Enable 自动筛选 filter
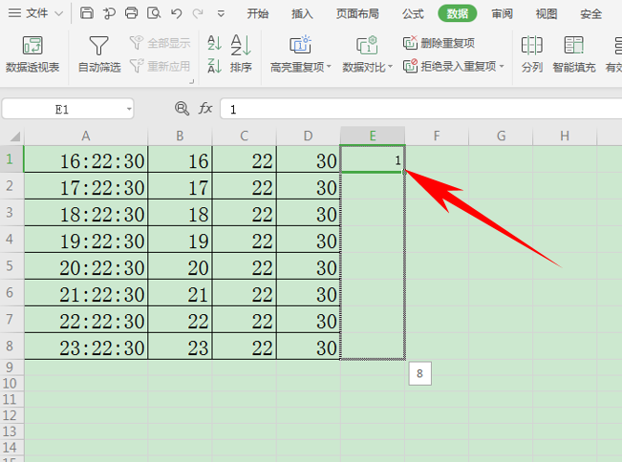 click(x=99, y=53)
